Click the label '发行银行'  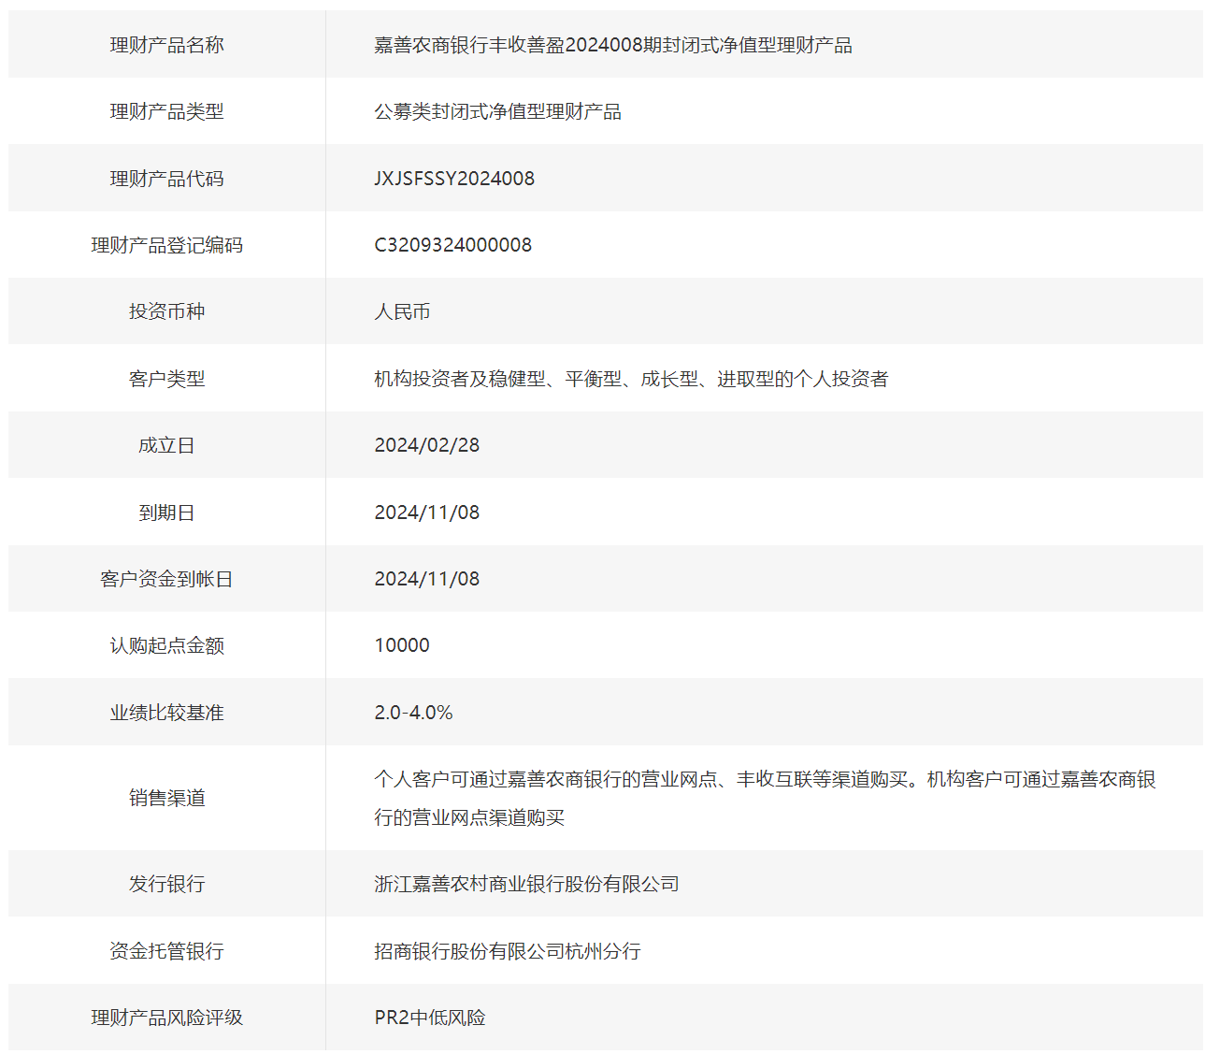(166, 884)
